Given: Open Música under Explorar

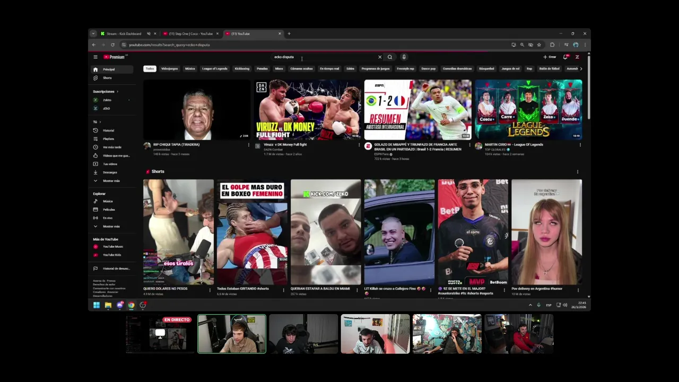Looking at the screenshot, I should [x=112, y=201].
